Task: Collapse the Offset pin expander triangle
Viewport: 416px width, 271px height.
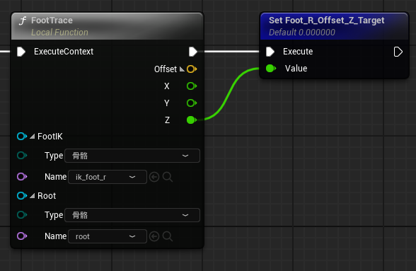Action: click(182, 69)
